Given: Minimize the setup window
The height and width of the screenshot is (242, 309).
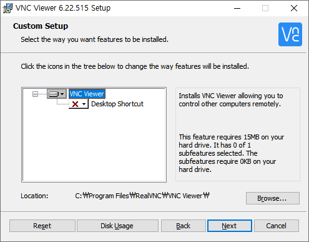Looking at the screenshot, I should [x=237, y=8].
